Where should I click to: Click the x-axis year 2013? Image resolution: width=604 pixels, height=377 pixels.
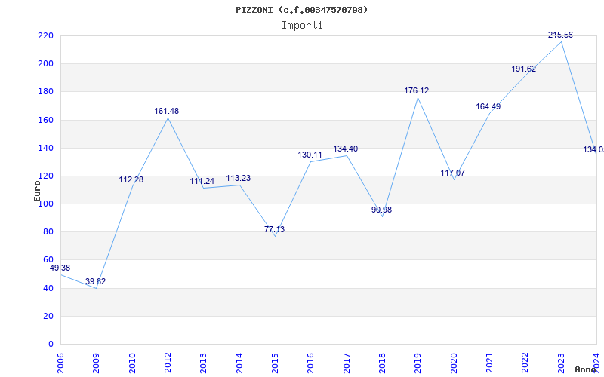pyautogui.click(x=204, y=363)
